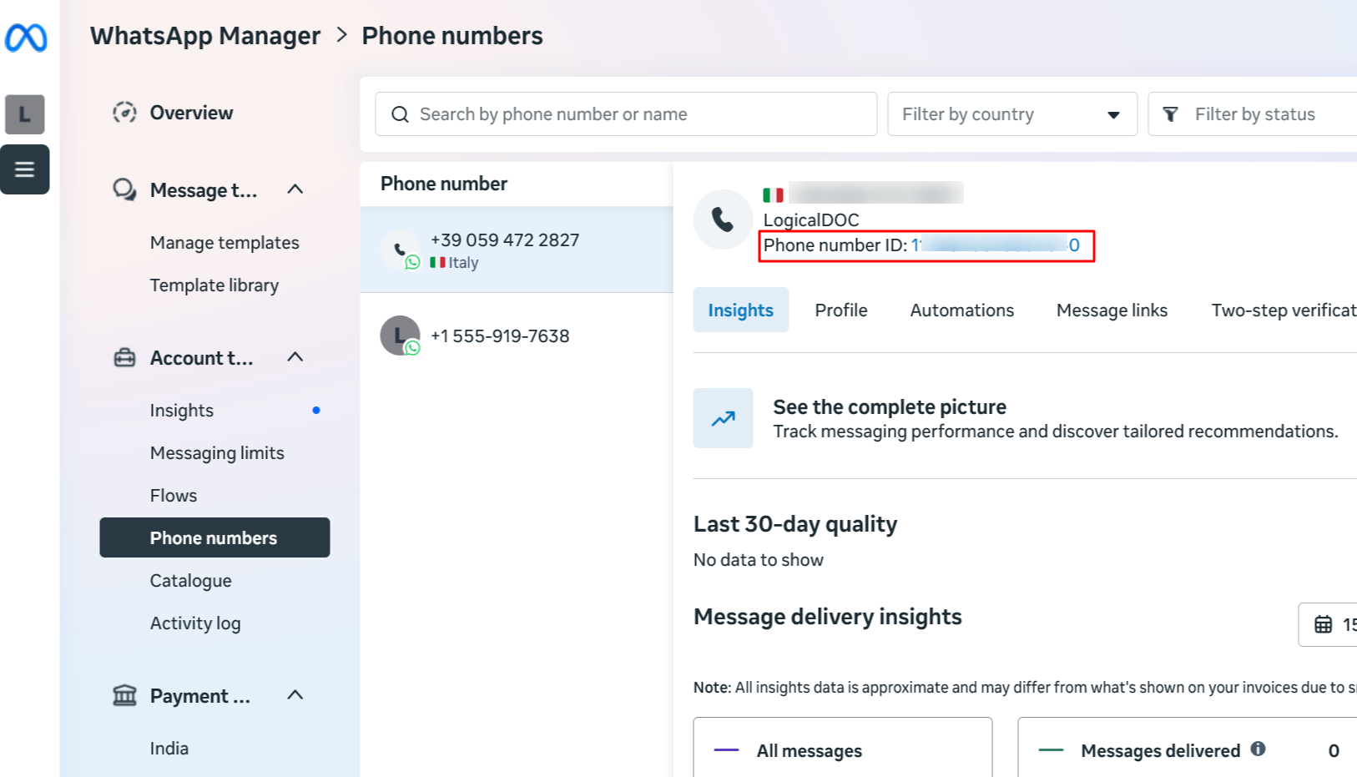The width and height of the screenshot is (1357, 777).
Task: Click the status filter funnel icon
Action: [x=1171, y=114]
